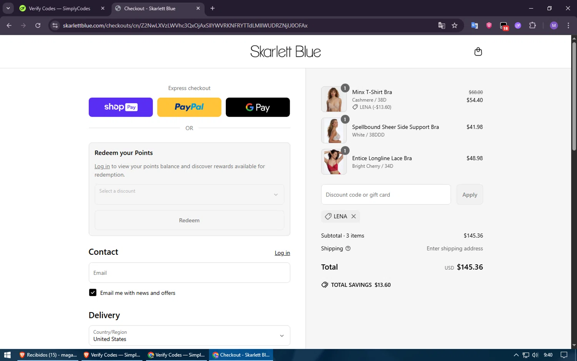Uncheck Email me with news and offers
This screenshot has height=361, width=577.
[93, 292]
